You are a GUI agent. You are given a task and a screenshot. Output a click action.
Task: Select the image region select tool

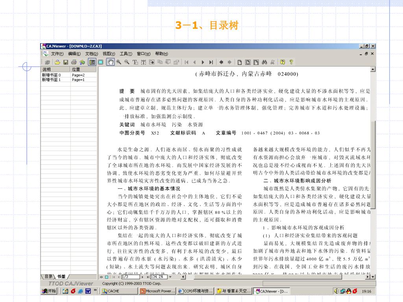152,62
